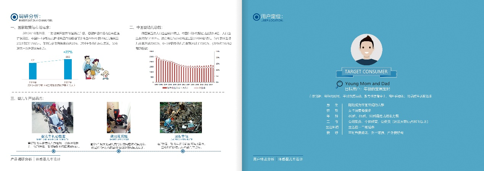
Task: Select the TARGET CONSUMER ribbon banner
Action: (366, 72)
